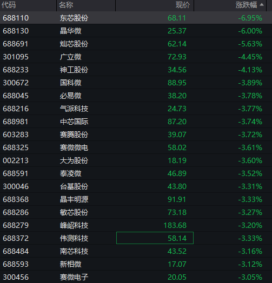Click the -4.45% change value
Screen dimensions: 272x283
(x=250, y=57)
